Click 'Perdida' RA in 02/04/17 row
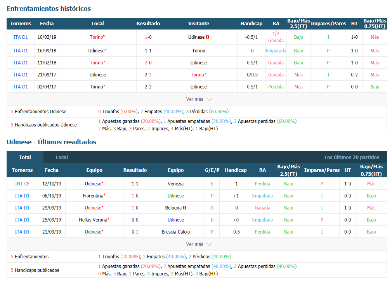The height and width of the screenshot is (282, 392). [276, 87]
